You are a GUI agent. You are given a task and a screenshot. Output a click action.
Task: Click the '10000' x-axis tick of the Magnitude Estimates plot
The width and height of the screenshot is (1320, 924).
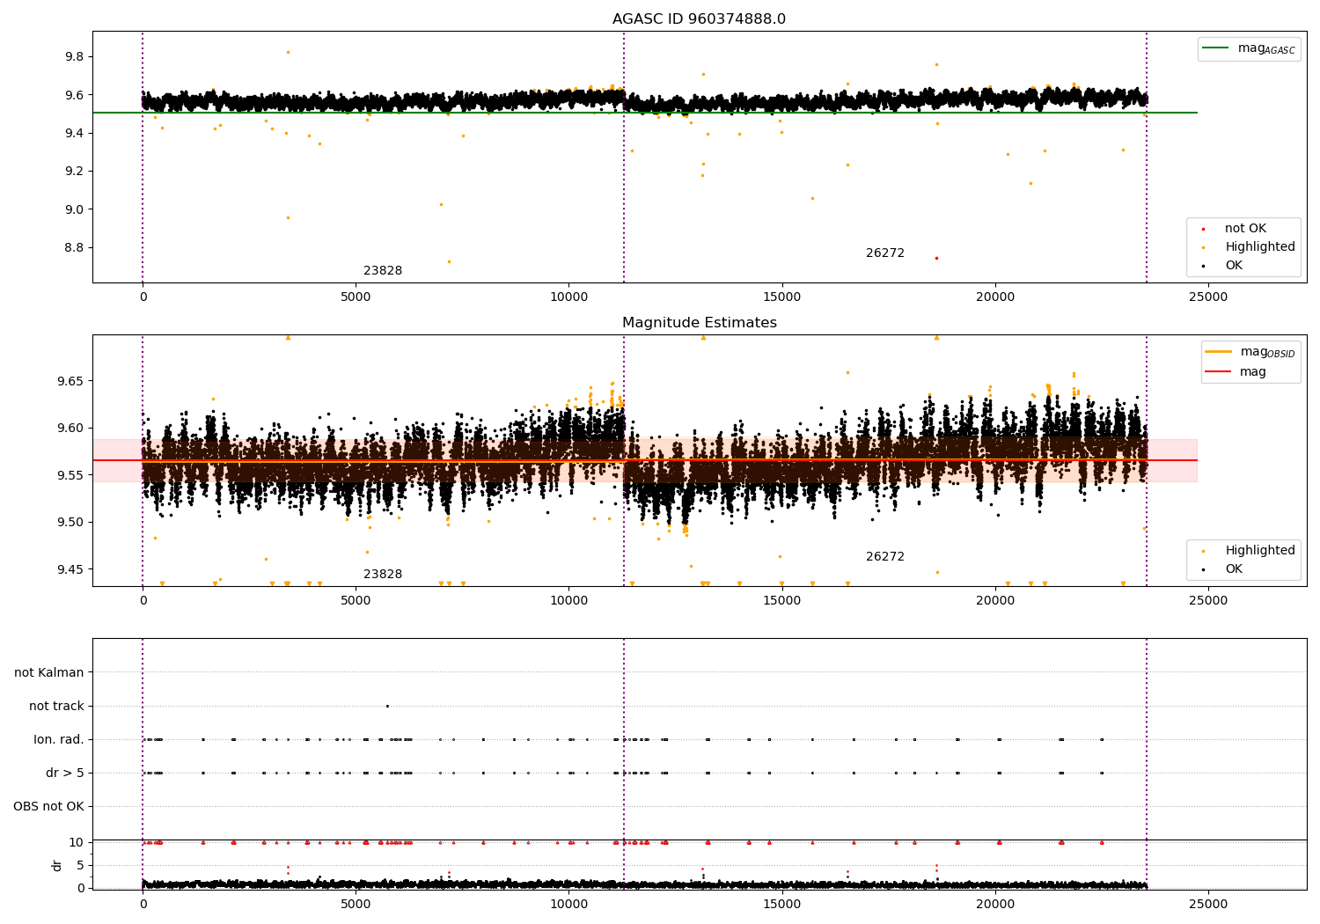click(569, 601)
